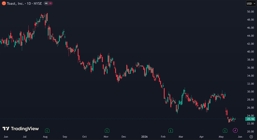The height and width of the screenshot is (140, 257).
Task: Click the 20.00 price axis label
Action: pyautogui.click(x=250, y=131)
